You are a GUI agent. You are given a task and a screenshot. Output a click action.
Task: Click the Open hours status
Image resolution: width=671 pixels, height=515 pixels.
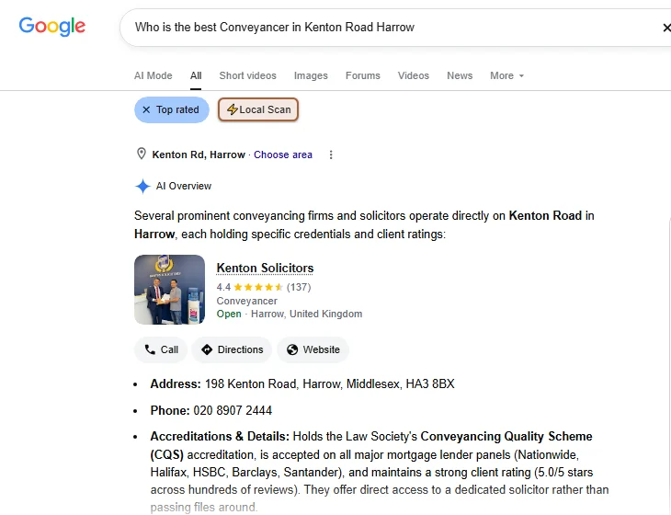pyautogui.click(x=229, y=314)
